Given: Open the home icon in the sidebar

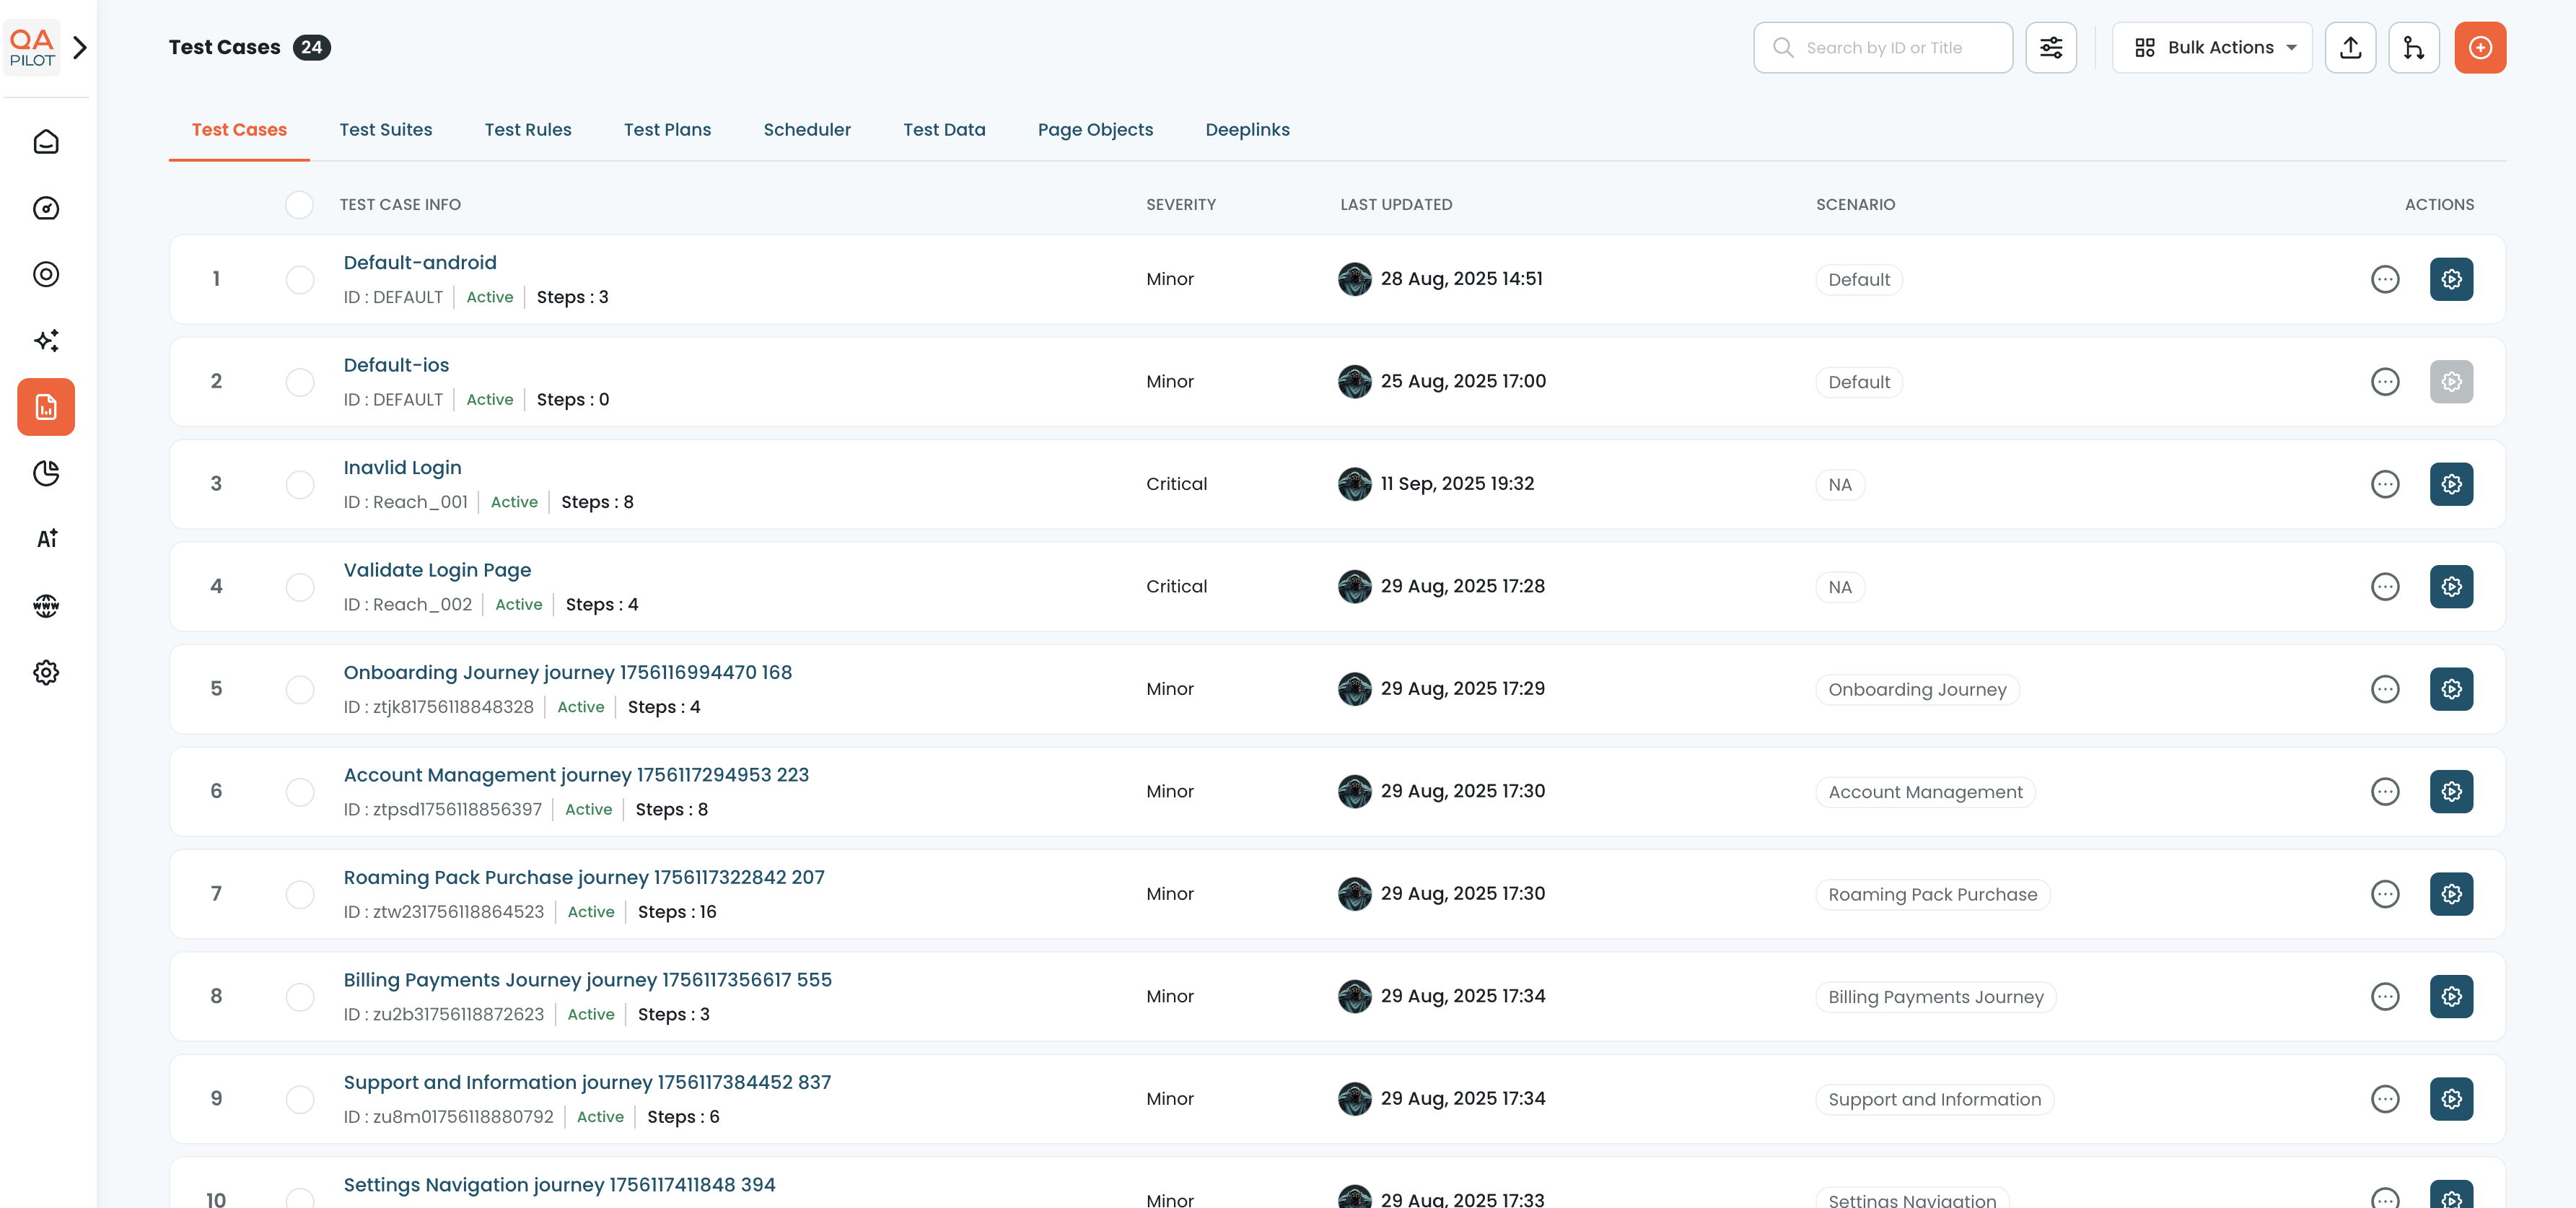Looking at the screenshot, I should [x=46, y=142].
